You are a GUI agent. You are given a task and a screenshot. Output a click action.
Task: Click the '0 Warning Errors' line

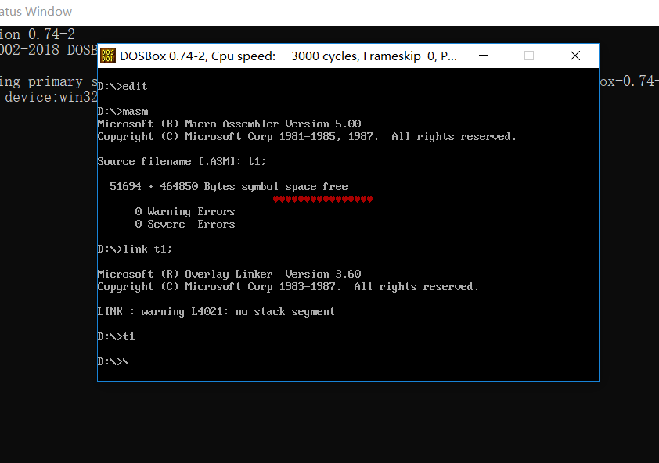coord(185,211)
